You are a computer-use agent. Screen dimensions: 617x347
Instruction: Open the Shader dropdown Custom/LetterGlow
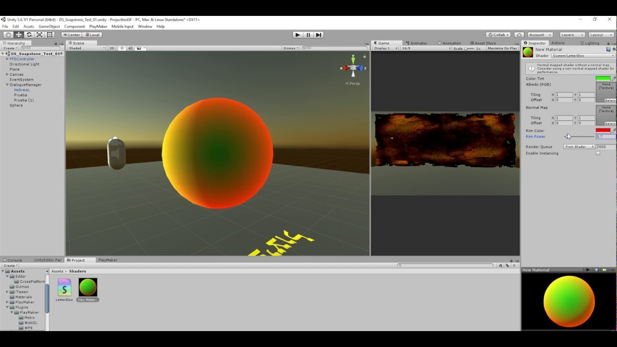583,56
